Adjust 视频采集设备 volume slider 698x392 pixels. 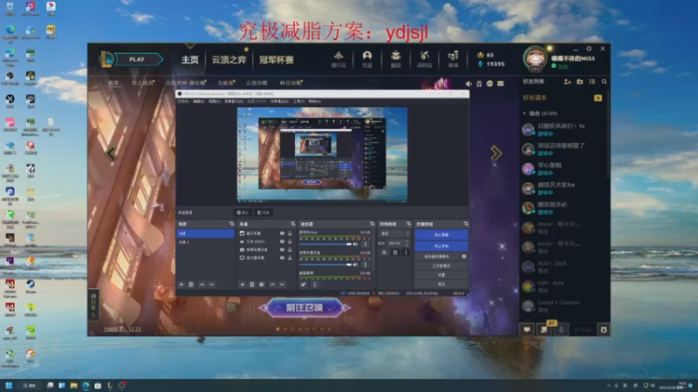click(325, 265)
